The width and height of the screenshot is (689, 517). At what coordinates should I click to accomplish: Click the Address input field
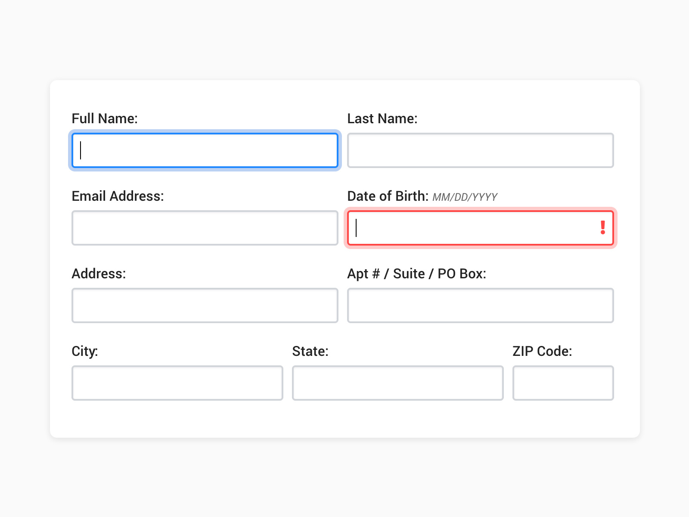tap(205, 305)
